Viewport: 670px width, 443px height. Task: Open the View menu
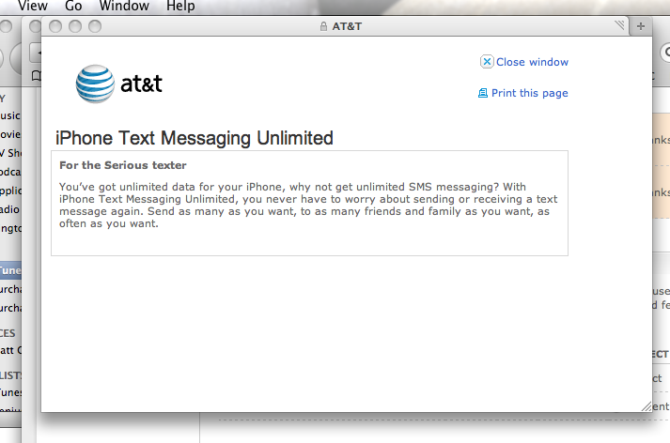pyautogui.click(x=33, y=6)
